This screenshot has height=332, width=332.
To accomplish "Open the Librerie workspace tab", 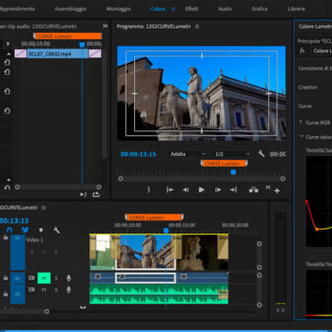I will click(296, 9).
